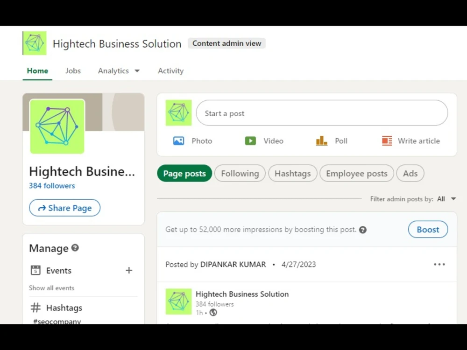Toggle the Ads post filter

(x=410, y=173)
